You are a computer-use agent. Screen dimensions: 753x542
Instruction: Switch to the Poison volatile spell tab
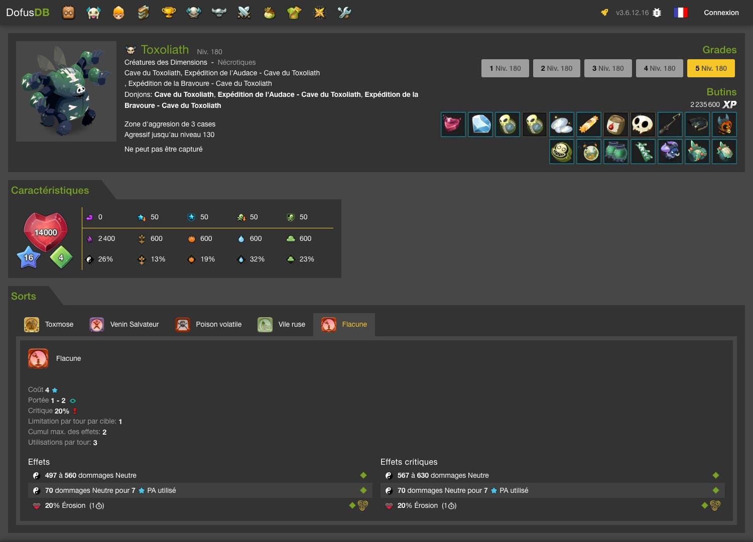click(209, 325)
